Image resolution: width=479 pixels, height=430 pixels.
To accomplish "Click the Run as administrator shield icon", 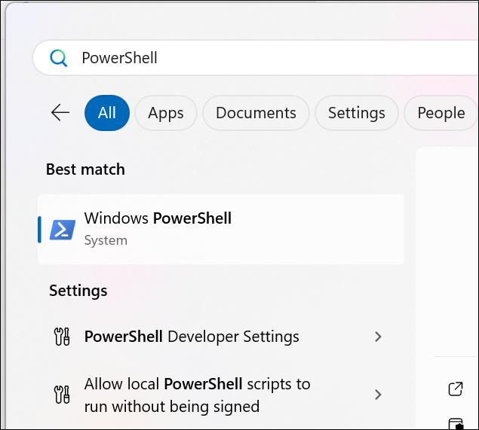I will tap(455, 423).
